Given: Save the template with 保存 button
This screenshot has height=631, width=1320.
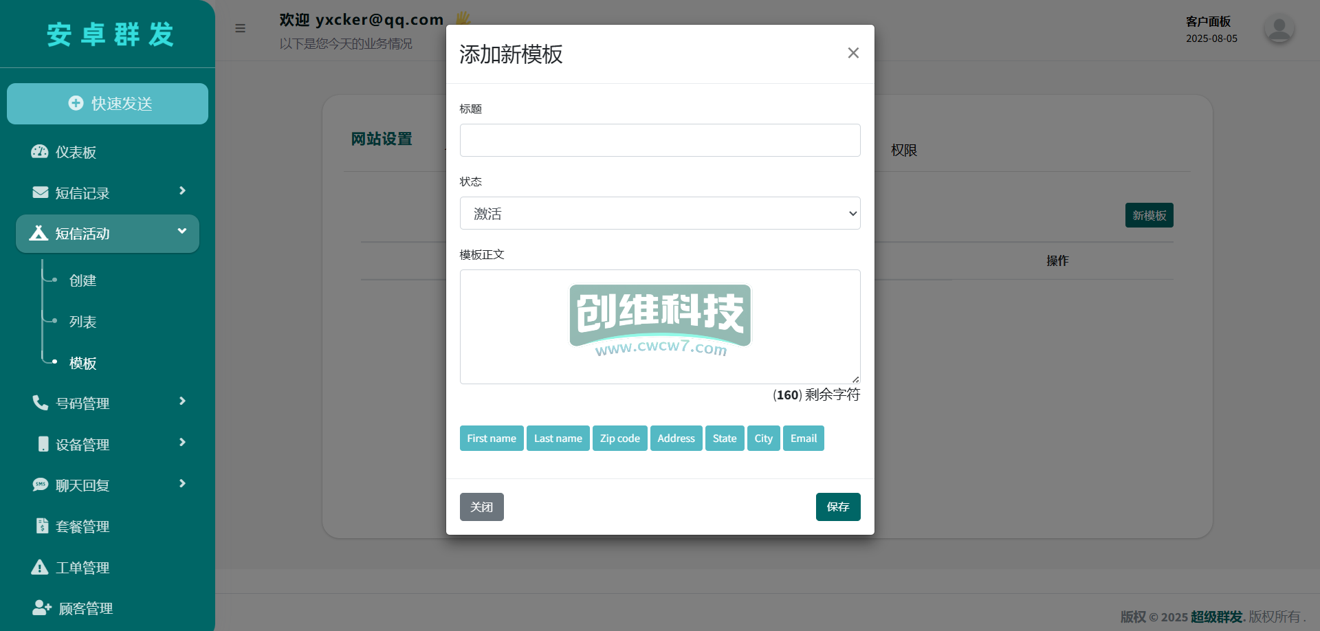Looking at the screenshot, I should point(838,507).
